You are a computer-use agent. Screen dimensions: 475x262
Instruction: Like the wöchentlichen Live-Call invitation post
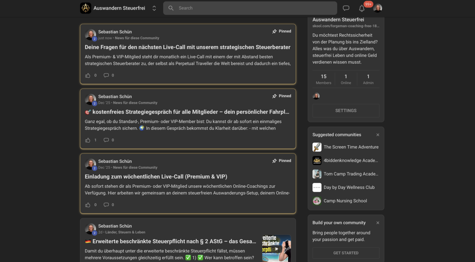tap(88, 205)
